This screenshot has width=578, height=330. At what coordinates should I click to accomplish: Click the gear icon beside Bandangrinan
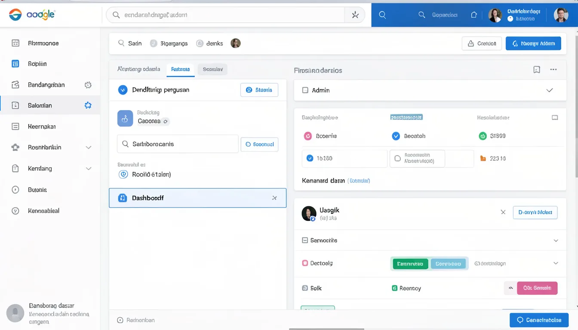point(88,85)
